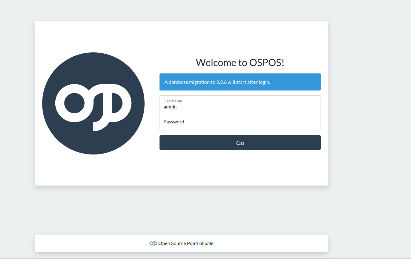Viewport: 411px width, 259px height.
Task: Select the Username field showing admin
Action: [240, 104]
